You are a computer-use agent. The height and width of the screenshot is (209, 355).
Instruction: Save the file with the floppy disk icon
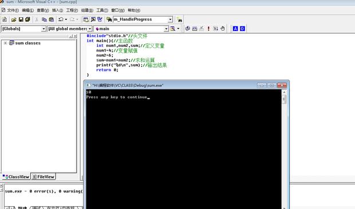pos(21,19)
